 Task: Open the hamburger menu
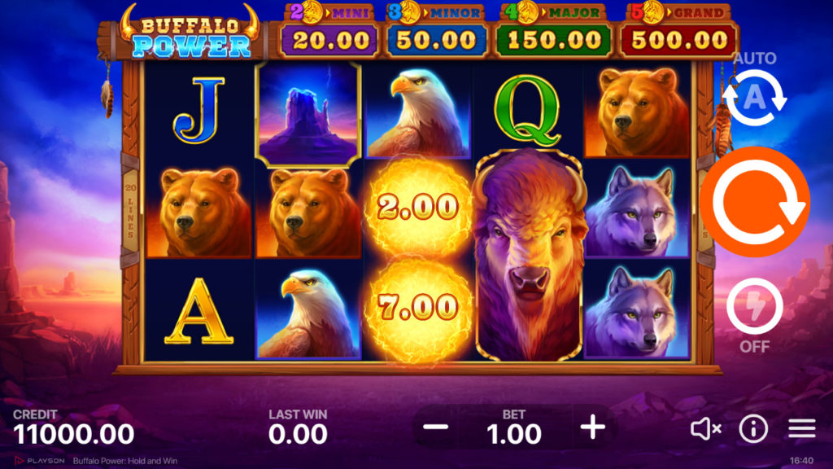tap(801, 428)
